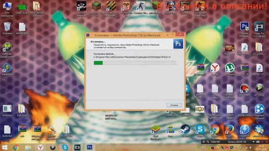Open the Samp desktop shortcut

pos(185,8)
